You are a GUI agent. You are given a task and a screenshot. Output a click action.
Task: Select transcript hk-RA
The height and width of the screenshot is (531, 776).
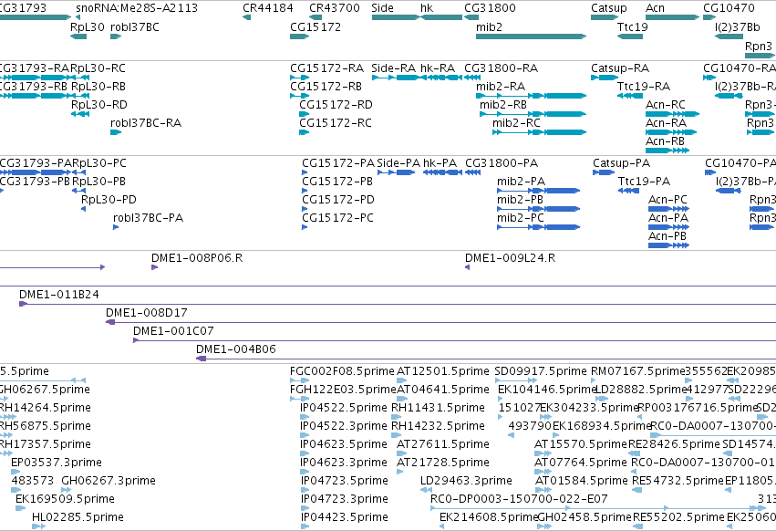pos(441,78)
